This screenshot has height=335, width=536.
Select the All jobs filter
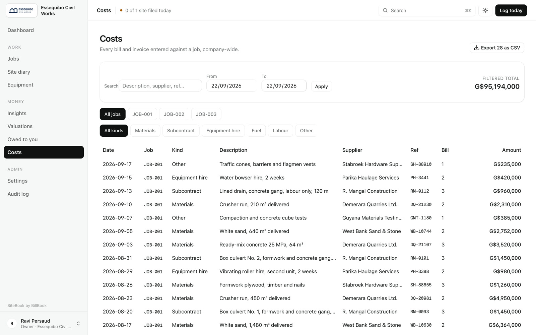click(113, 114)
